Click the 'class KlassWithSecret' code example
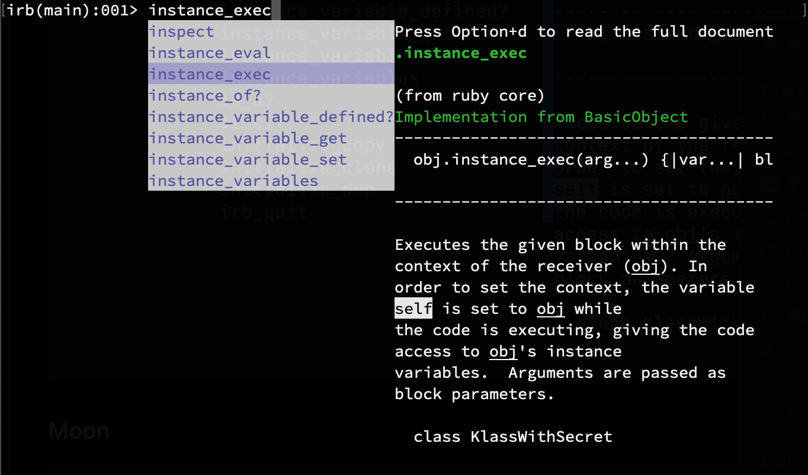The width and height of the screenshot is (808, 475). point(513,437)
